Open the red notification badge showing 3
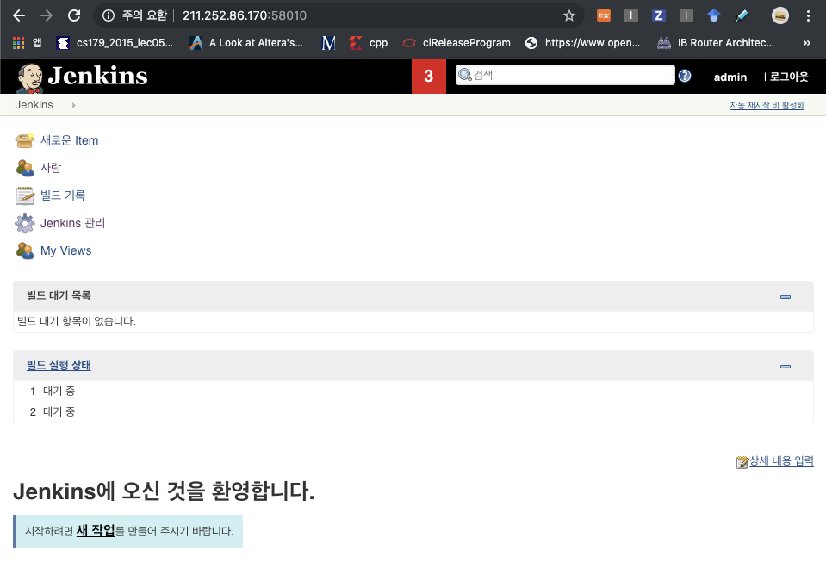Viewport: 826px width, 587px height. (x=429, y=77)
